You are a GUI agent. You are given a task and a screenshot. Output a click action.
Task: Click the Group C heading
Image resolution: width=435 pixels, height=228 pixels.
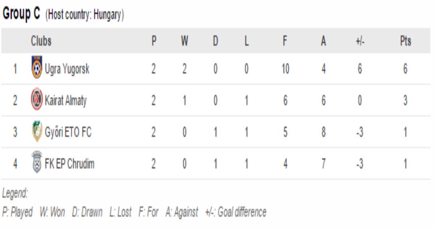point(21,14)
